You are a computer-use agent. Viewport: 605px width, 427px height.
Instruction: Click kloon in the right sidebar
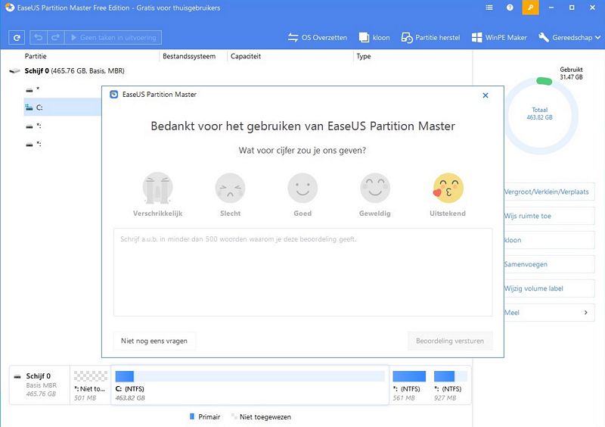(x=549, y=240)
